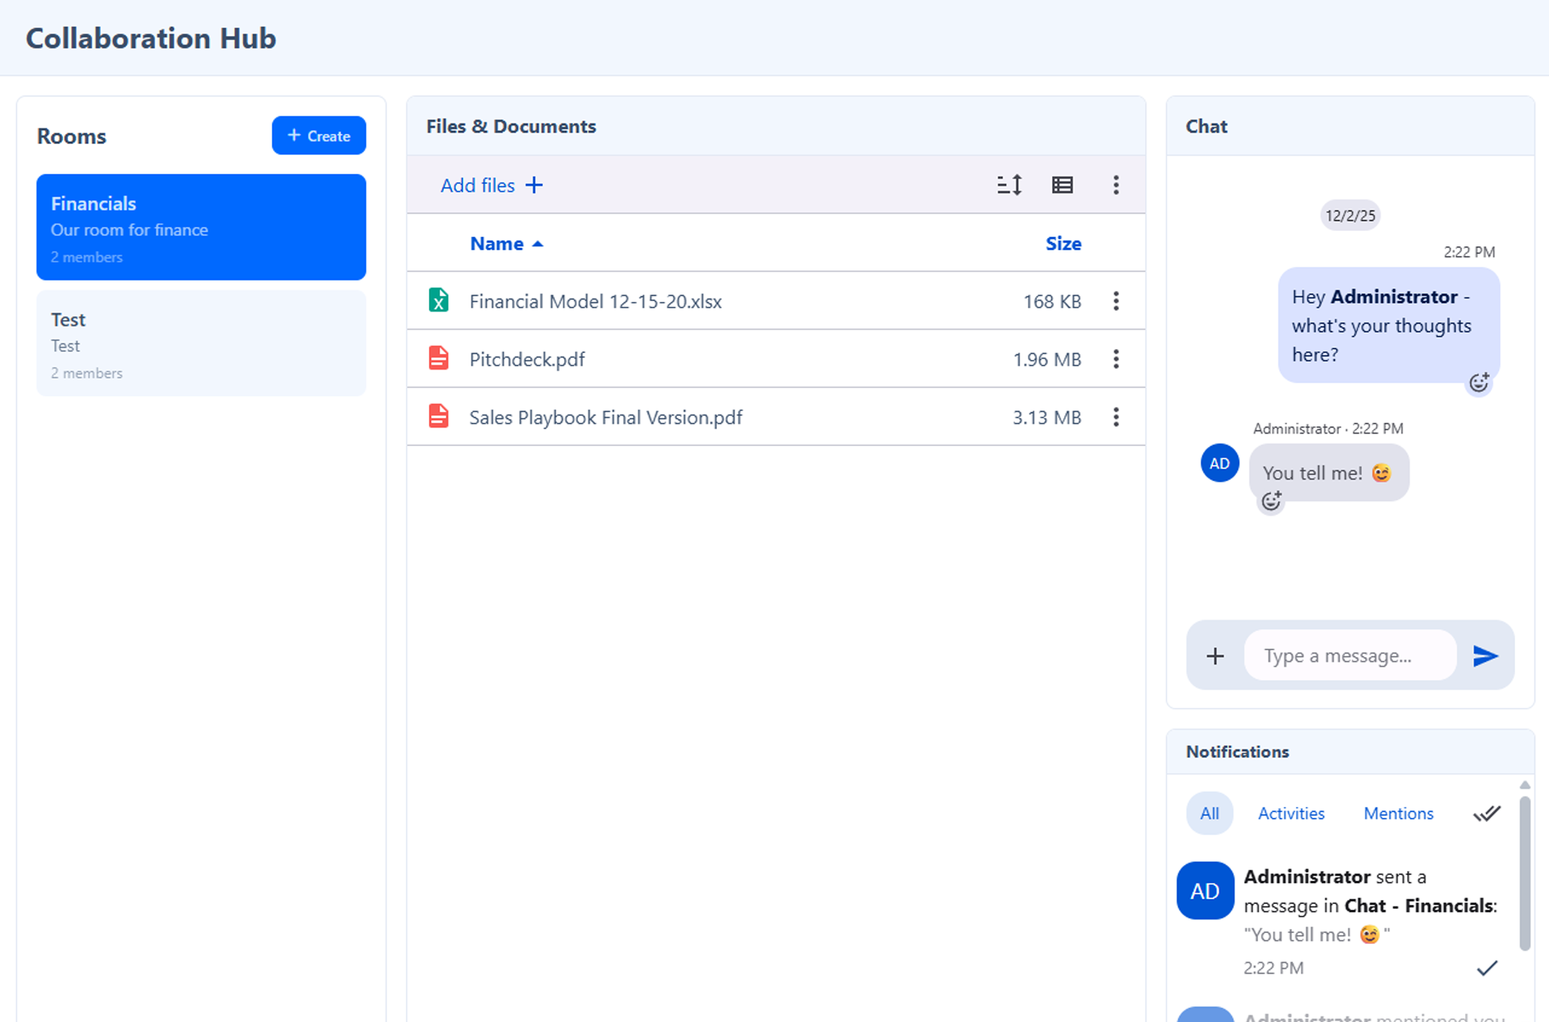Mark all notifications as read
The image size is (1549, 1022).
coord(1486,813)
